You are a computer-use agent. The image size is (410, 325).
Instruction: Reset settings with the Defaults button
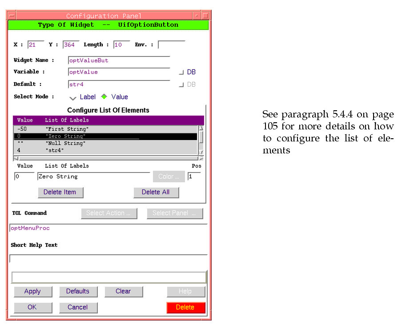[x=78, y=291]
